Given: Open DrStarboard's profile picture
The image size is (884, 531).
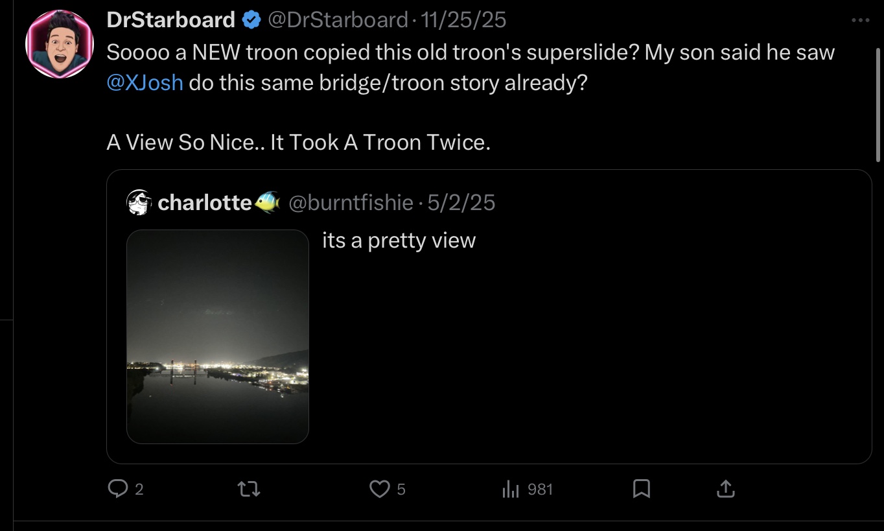Looking at the screenshot, I should pyautogui.click(x=60, y=44).
